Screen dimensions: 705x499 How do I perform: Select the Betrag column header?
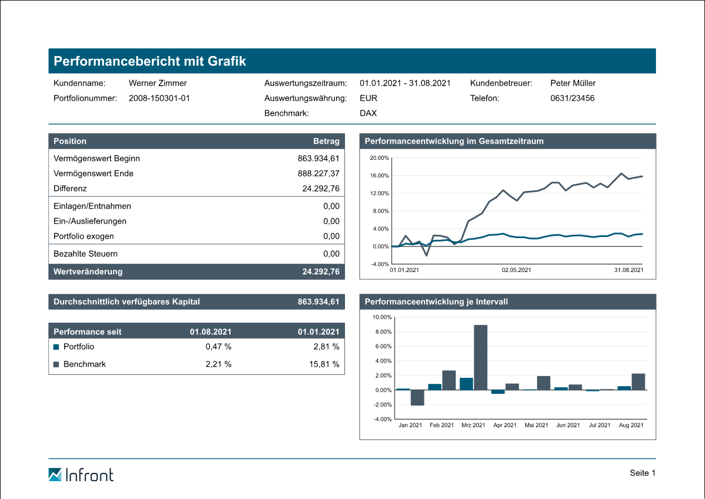tap(326, 141)
